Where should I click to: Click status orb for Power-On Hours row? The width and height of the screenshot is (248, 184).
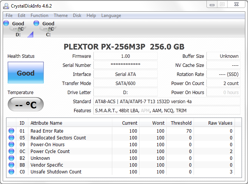click(x=11, y=145)
